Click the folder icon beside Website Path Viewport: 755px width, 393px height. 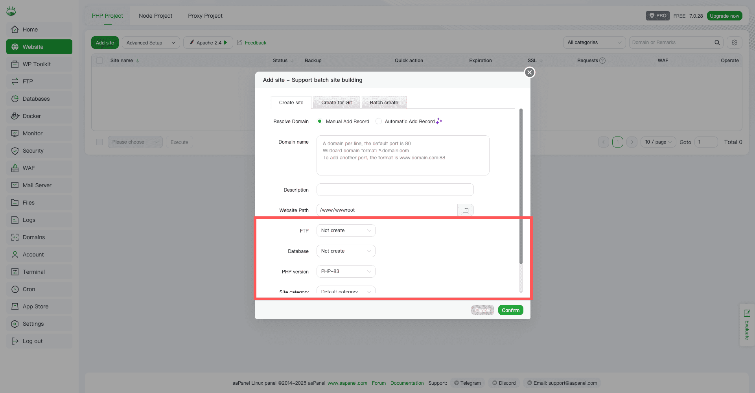[x=466, y=210]
